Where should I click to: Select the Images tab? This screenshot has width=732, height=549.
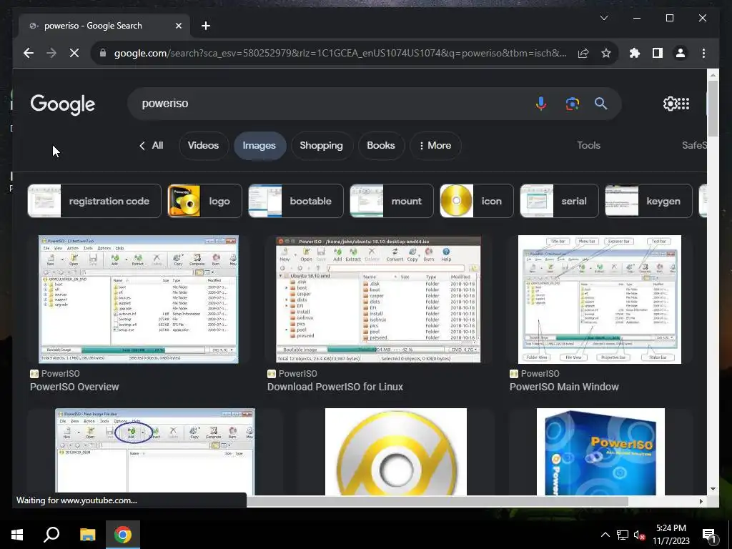[x=259, y=146]
